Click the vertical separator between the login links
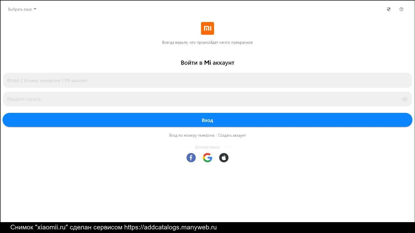Image resolution: width=415 pixels, height=233 pixels. coord(216,135)
